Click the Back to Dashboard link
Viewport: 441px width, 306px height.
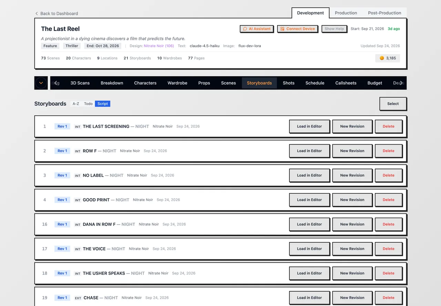point(57,13)
